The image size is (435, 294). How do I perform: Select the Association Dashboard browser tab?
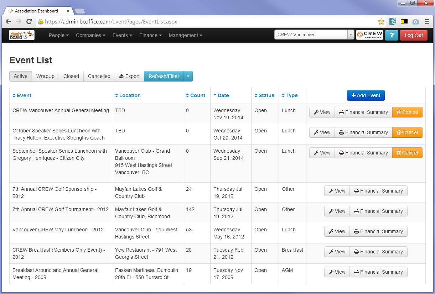click(x=37, y=11)
